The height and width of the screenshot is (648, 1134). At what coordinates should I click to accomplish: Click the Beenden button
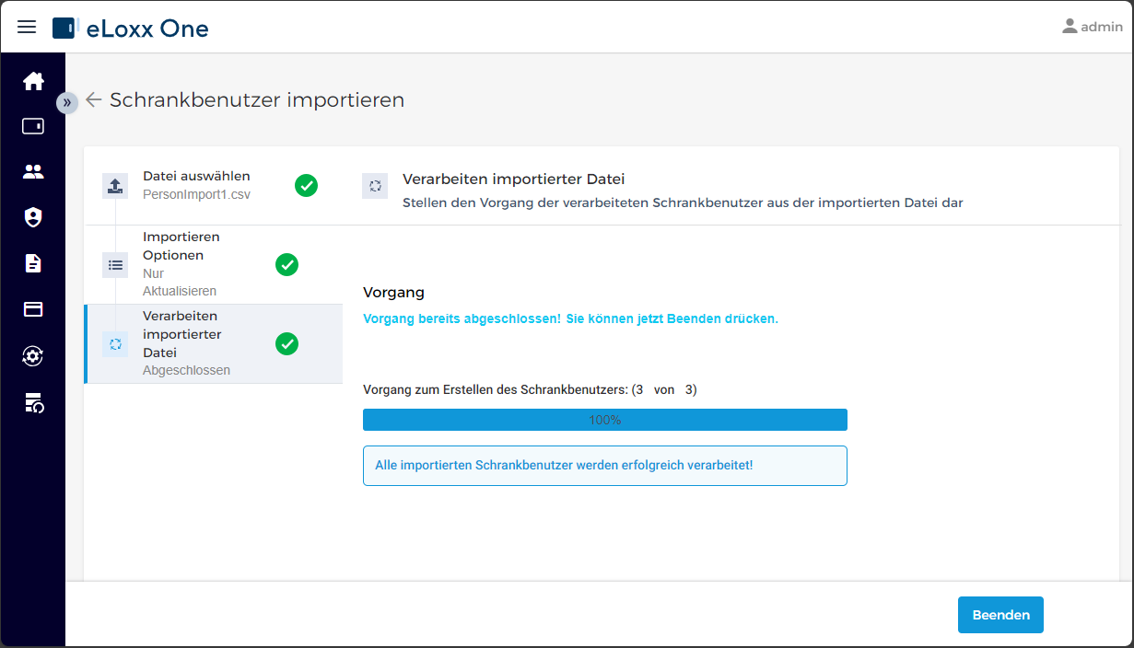coord(1000,615)
